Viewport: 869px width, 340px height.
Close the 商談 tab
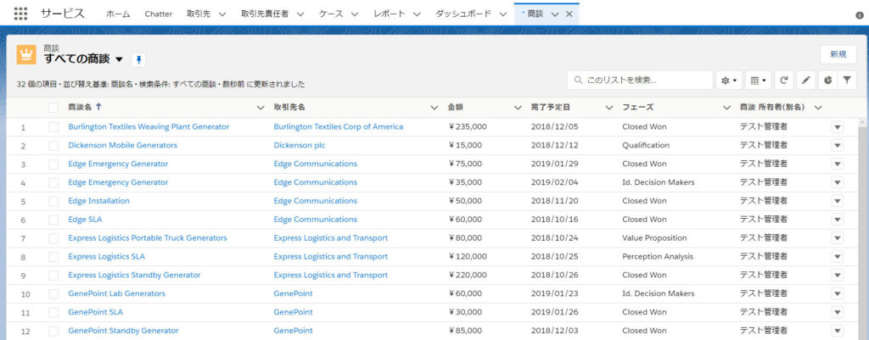[x=569, y=14]
